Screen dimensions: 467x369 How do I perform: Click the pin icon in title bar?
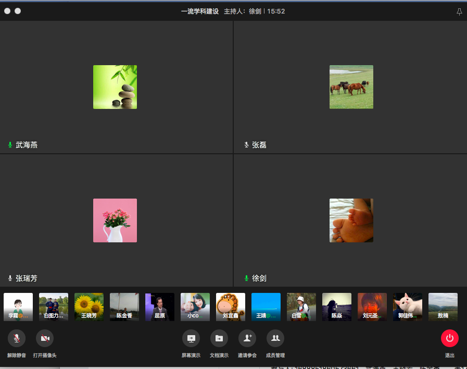point(459,11)
